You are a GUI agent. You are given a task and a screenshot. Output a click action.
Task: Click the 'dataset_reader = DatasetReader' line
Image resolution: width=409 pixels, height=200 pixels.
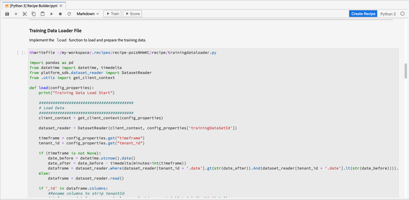click(138, 128)
